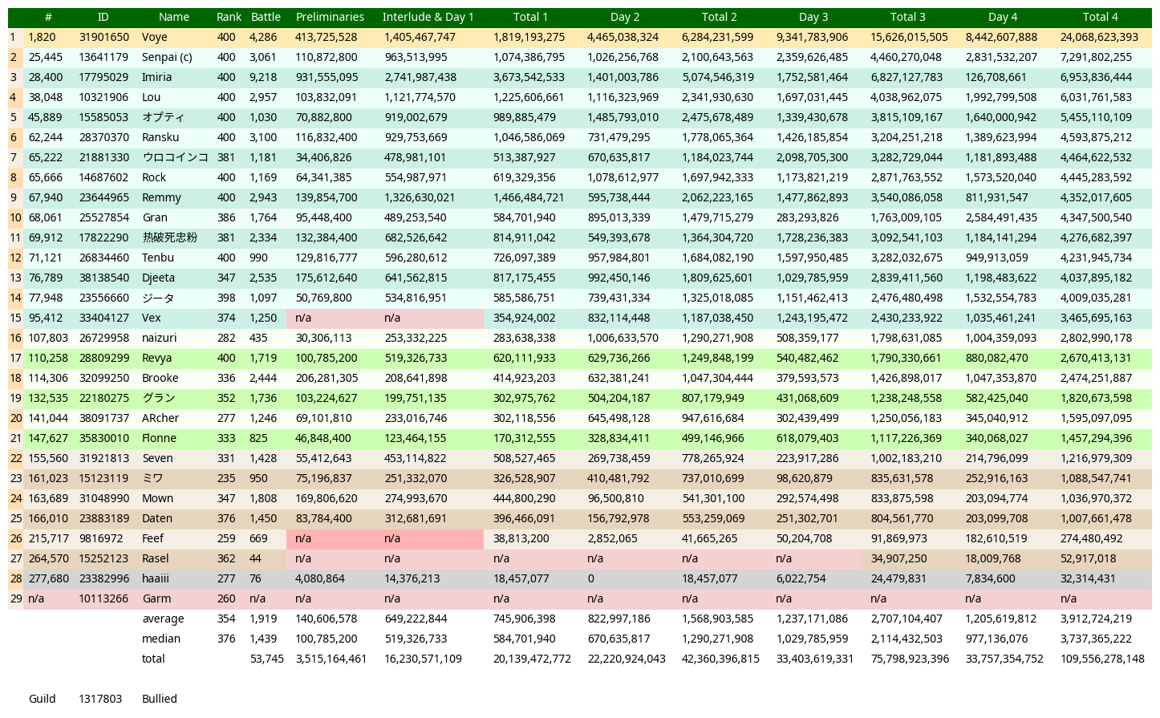Click the name cell 'Revya'
Screen dimensions: 1160x718
click(x=156, y=358)
